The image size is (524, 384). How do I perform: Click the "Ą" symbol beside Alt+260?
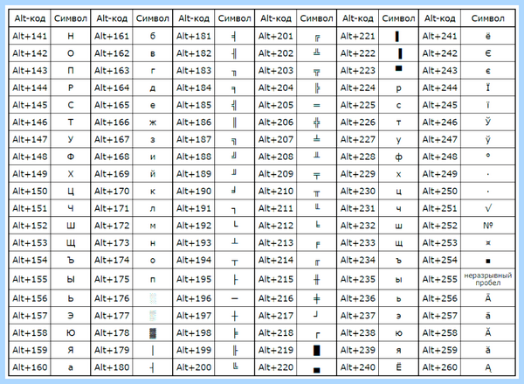488,368
